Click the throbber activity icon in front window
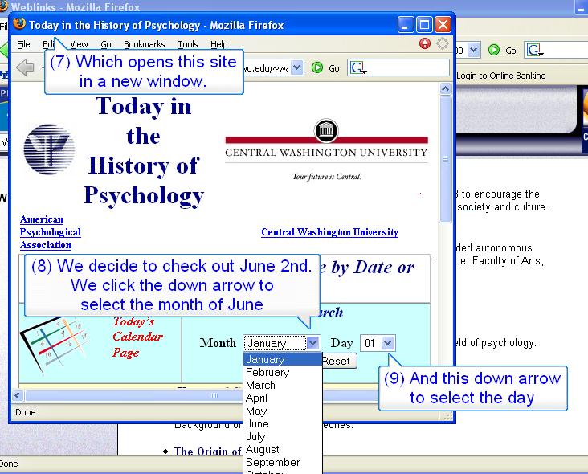The height and width of the screenshot is (474, 588). 443,43
